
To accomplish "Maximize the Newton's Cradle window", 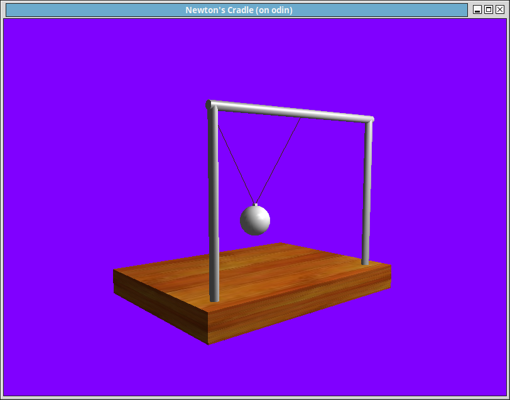I will click(489, 10).
